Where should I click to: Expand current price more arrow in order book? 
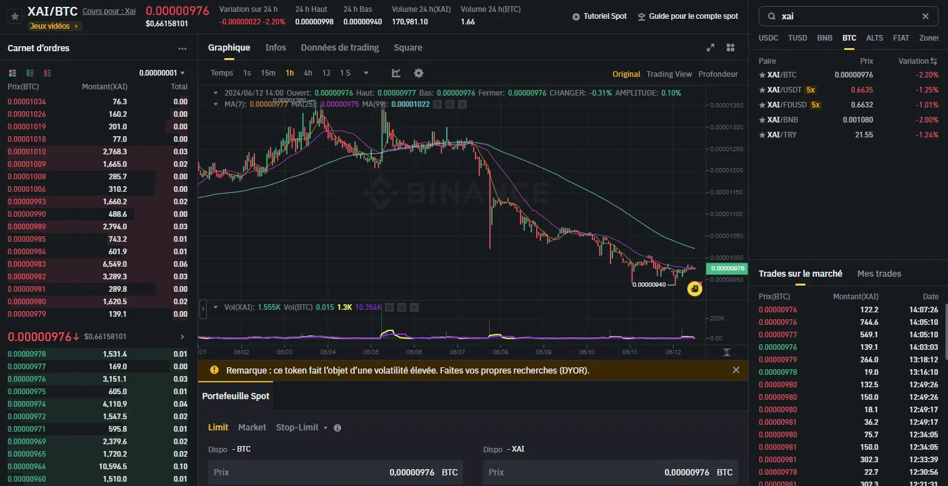tap(182, 337)
